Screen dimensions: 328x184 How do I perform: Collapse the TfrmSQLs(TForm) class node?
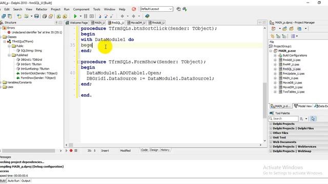5,41
